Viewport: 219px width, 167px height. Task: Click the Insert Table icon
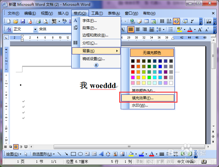147,21
